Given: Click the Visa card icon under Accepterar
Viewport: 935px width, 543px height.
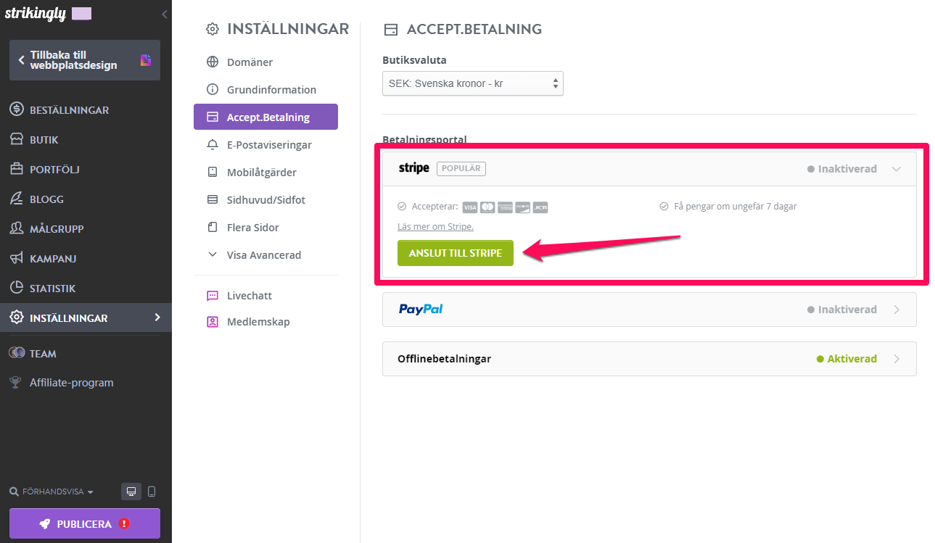Looking at the screenshot, I should (x=470, y=207).
